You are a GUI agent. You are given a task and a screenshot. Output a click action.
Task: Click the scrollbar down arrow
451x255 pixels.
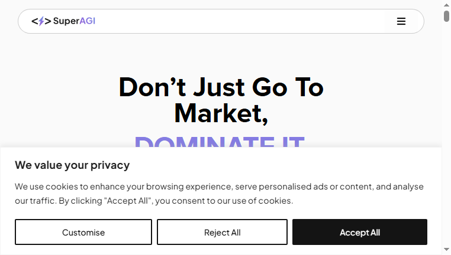pos(446,249)
